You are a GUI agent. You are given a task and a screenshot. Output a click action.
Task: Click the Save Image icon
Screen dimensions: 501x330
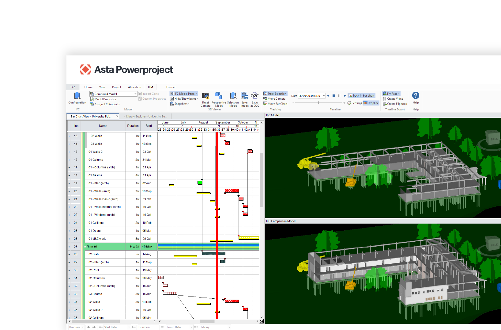point(244,99)
